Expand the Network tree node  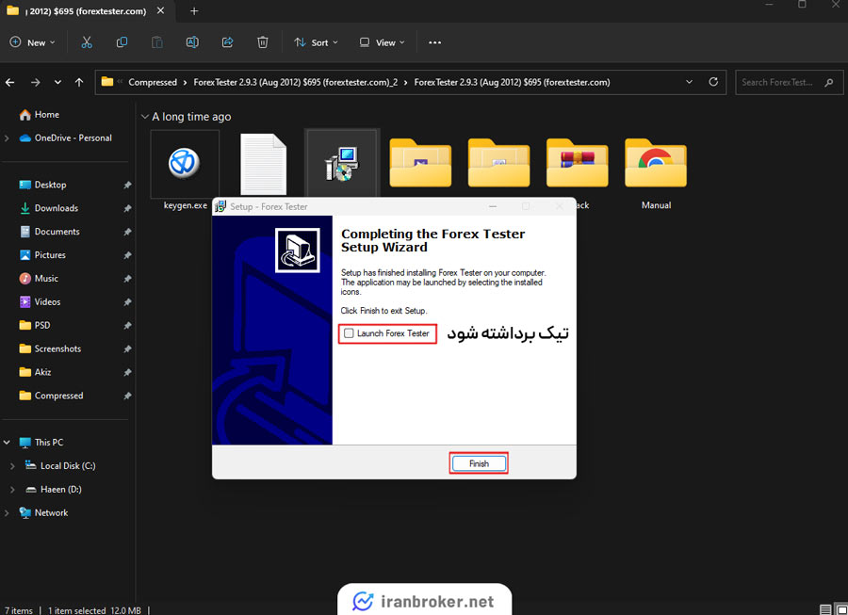click(x=7, y=513)
